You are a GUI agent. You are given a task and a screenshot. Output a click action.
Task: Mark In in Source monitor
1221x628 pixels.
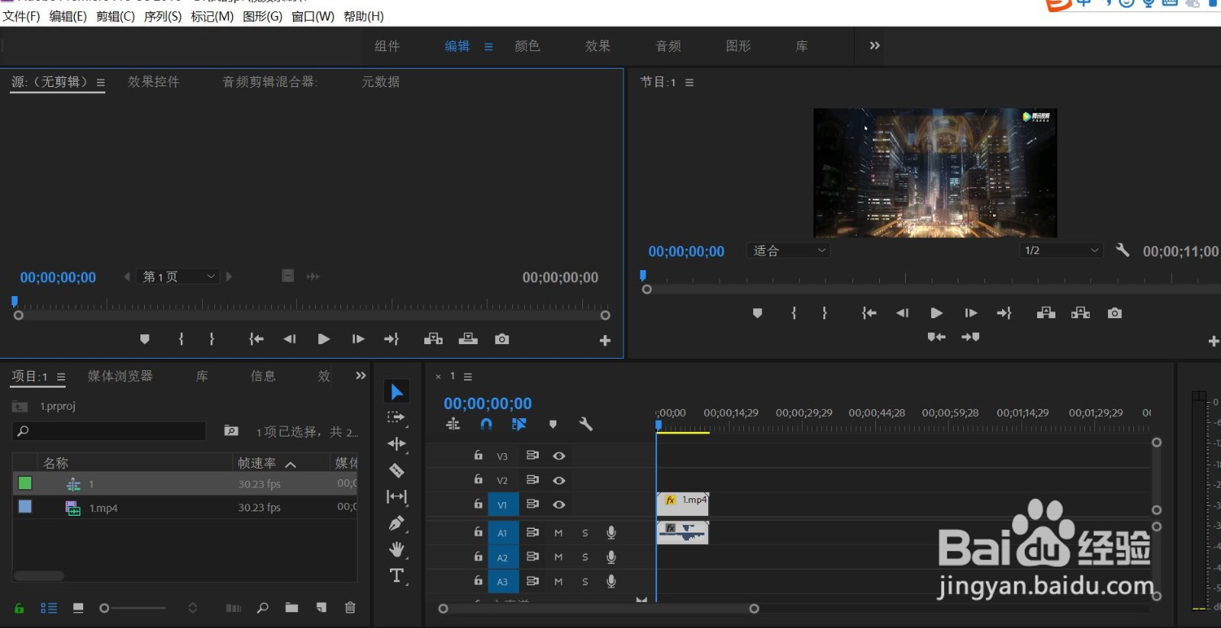[x=181, y=339]
